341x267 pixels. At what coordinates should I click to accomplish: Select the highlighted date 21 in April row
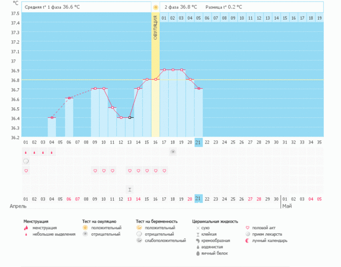pyautogui.click(x=198, y=198)
